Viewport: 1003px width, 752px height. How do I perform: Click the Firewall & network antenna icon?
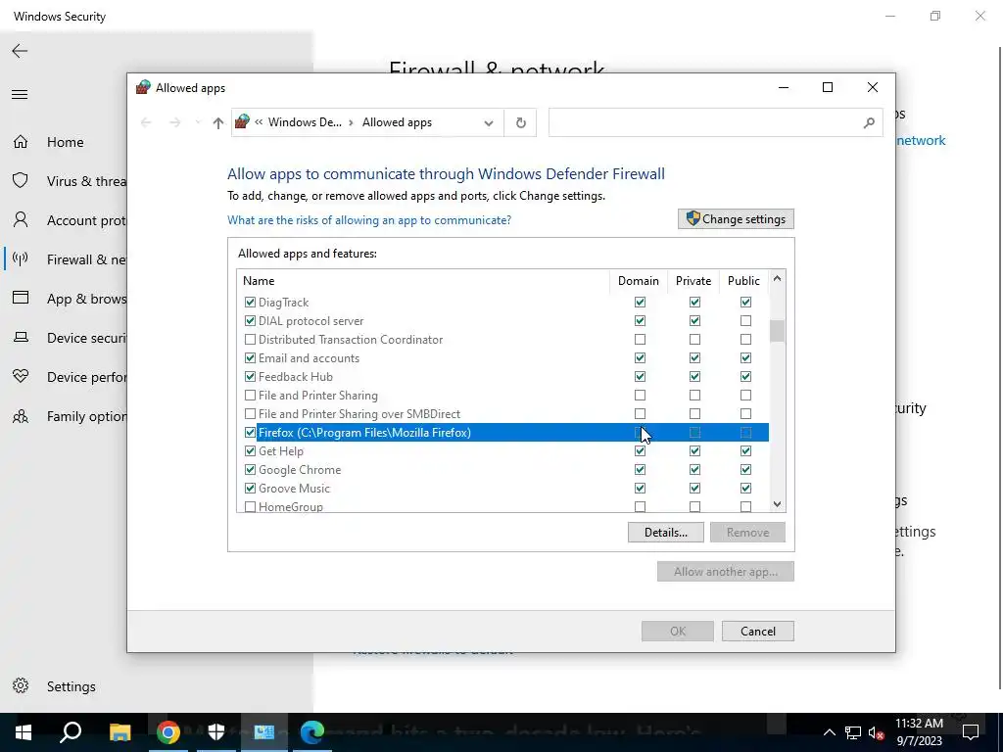(21, 258)
